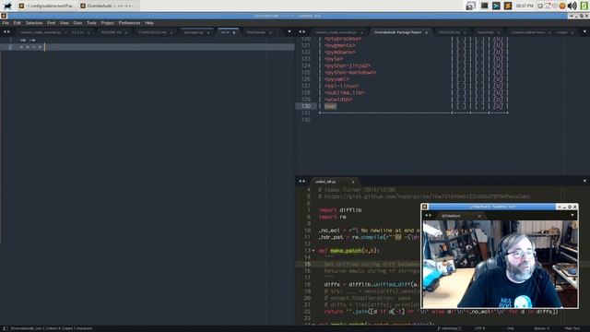This screenshot has width=590, height=332.
Task: Click the <pygments> package entry
Action: (340, 45)
